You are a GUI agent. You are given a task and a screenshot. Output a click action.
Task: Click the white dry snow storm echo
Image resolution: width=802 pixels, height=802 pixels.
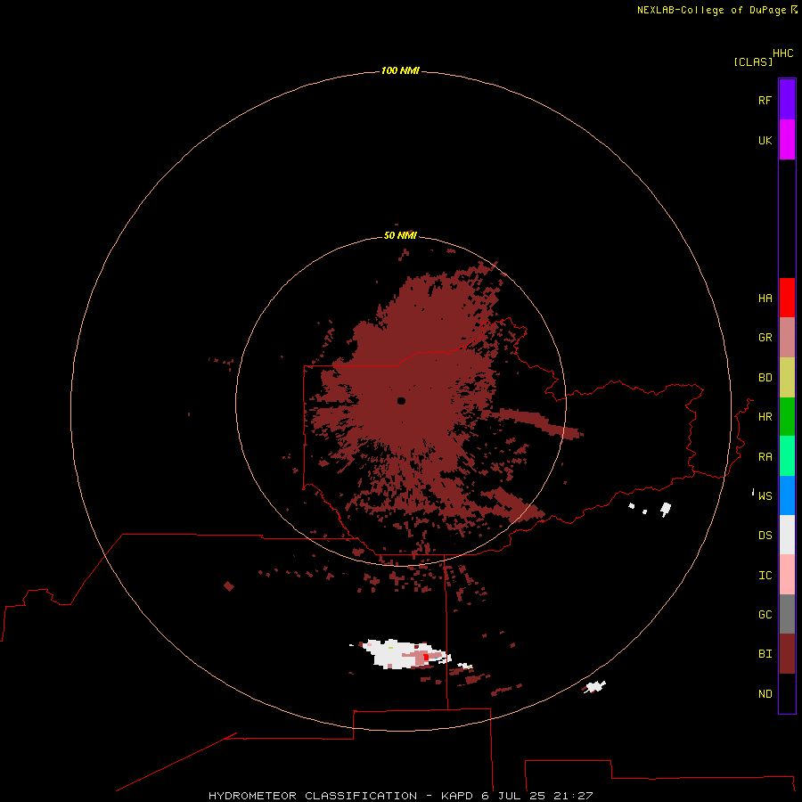pos(402,654)
